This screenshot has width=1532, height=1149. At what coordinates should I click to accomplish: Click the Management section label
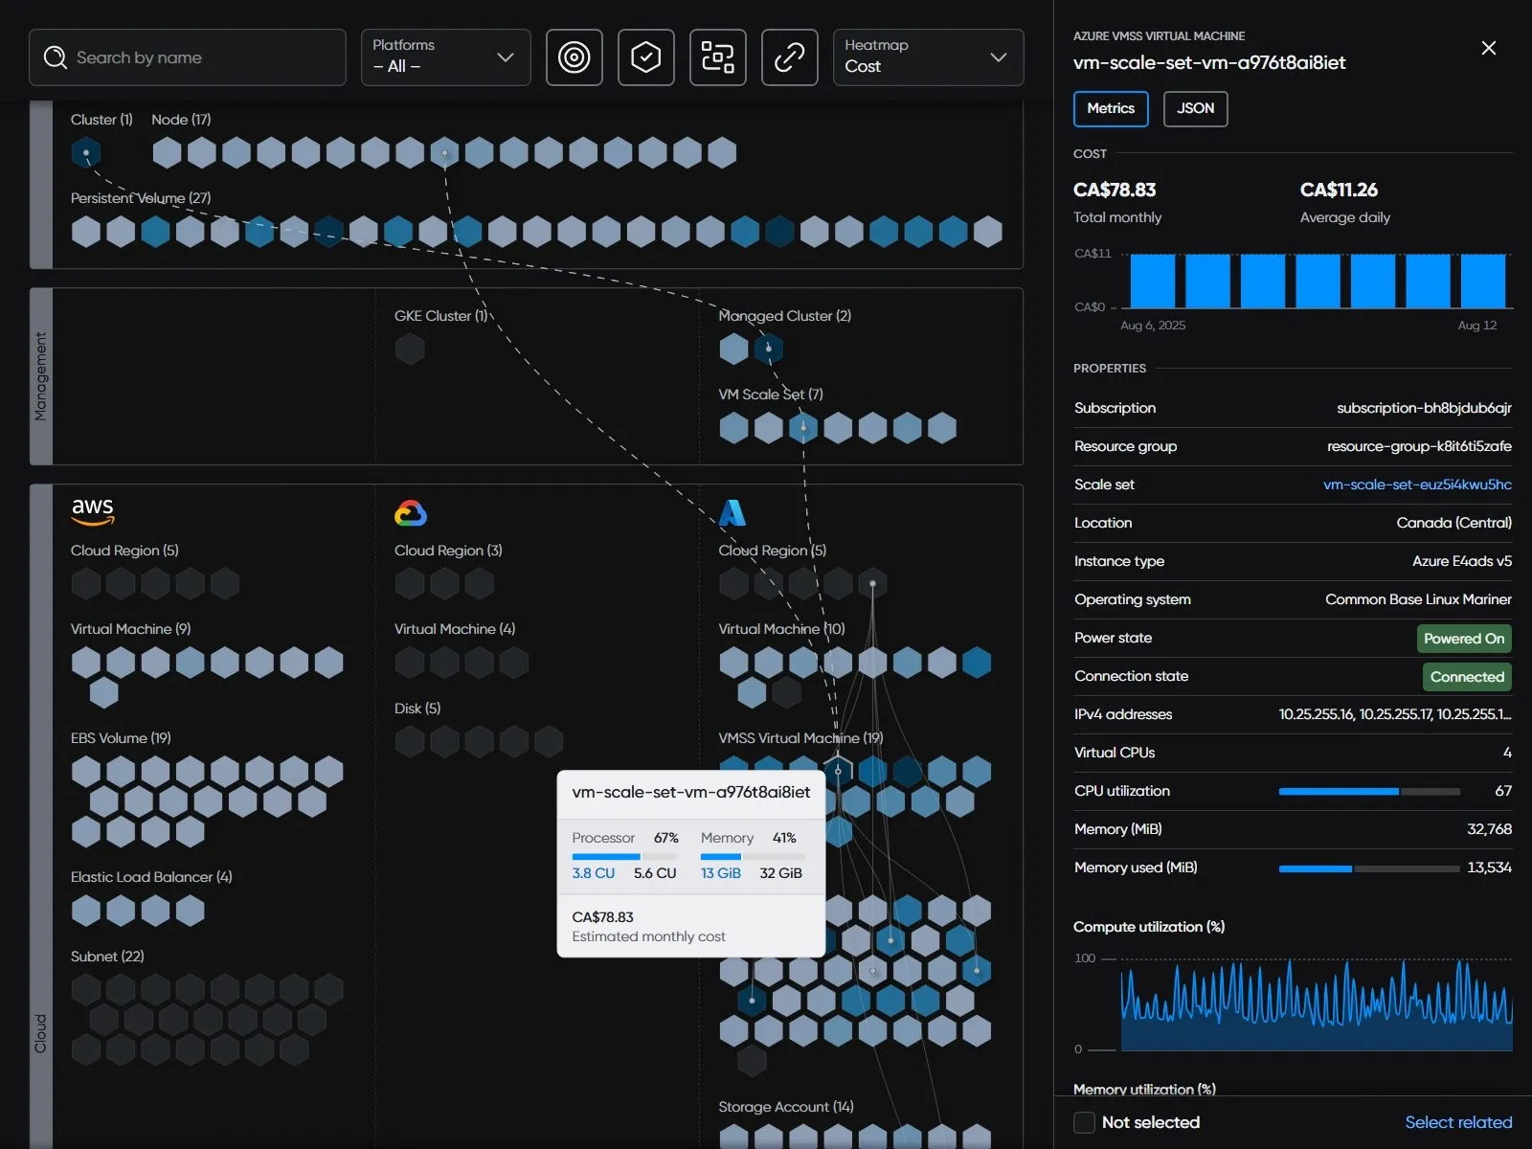[x=40, y=376]
